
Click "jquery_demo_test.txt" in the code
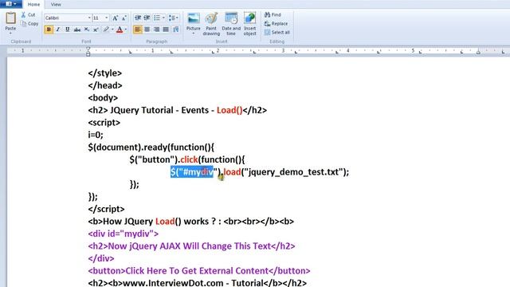point(292,172)
